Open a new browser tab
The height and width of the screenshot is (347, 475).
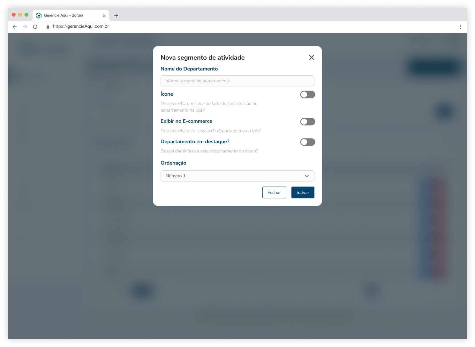[116, 16]
